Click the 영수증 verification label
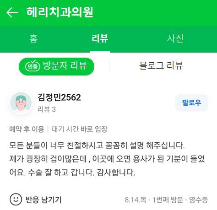217x210 pixels. click(199, 199)
